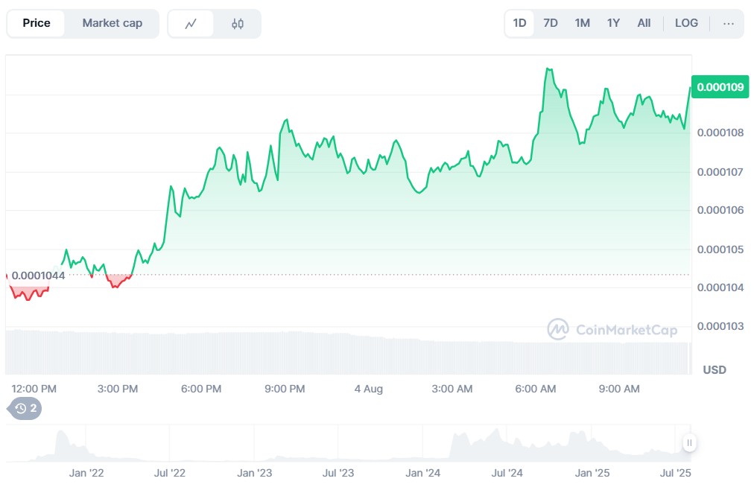The image size is (754, 490).
Task: Click Jan '24 on the mini timeline
Action: [x=423, y=473]
